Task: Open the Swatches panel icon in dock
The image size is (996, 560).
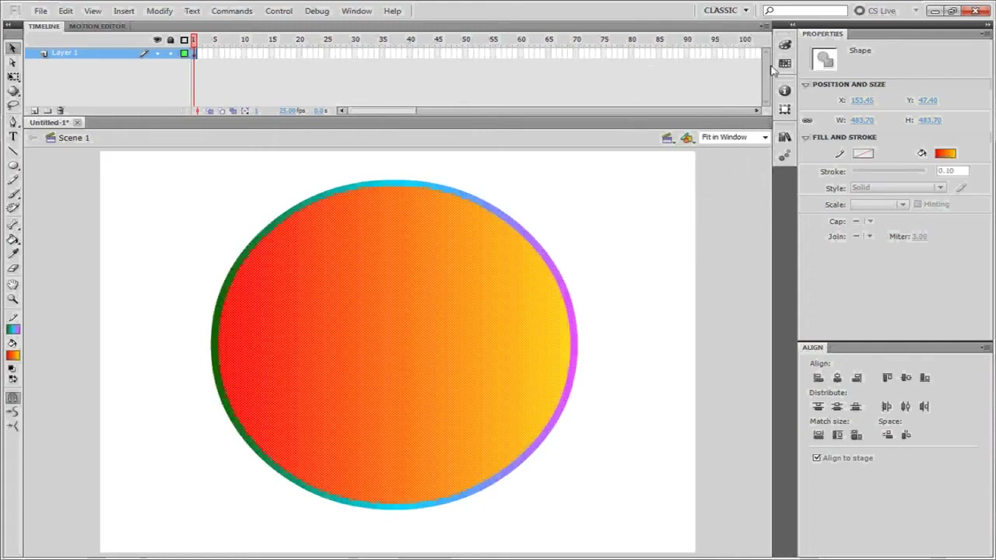Action: tap(784, 64)
